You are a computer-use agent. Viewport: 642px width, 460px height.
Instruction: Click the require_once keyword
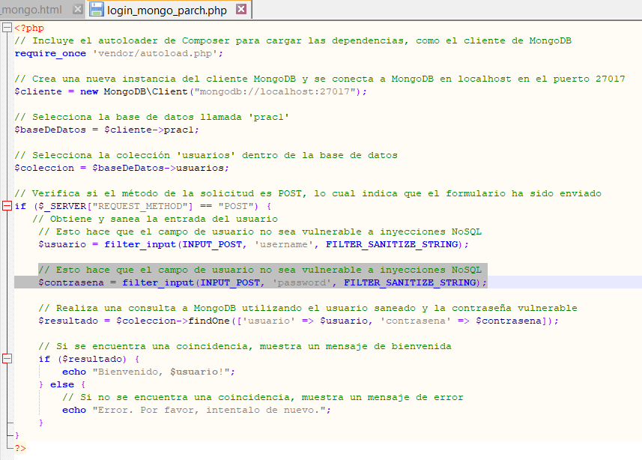pyautogui.click(x=50, y=54)
